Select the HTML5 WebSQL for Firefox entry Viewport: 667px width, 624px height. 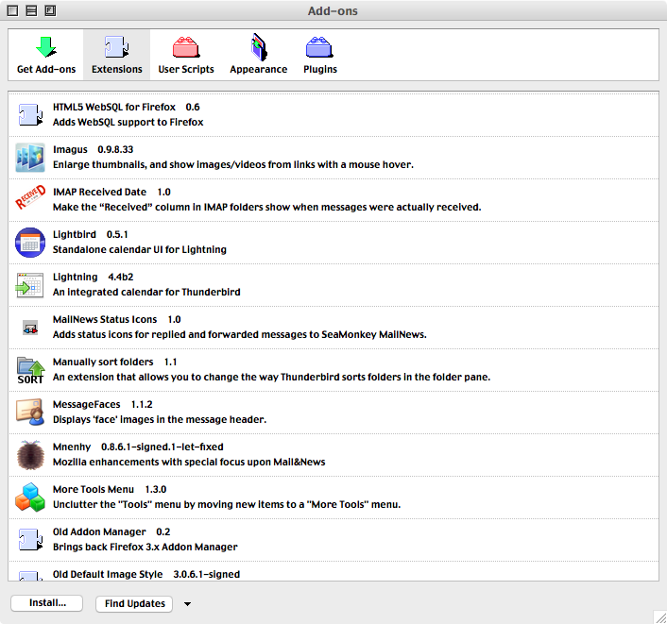point(331,115)
